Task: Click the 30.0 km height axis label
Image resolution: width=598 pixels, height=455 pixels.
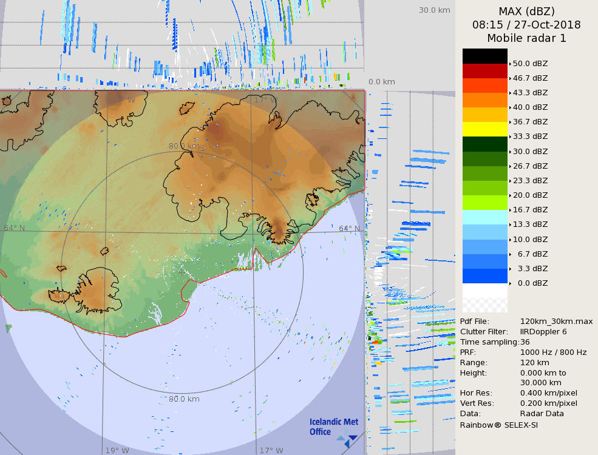Action: pyautogui.click(x=434, y=10)
